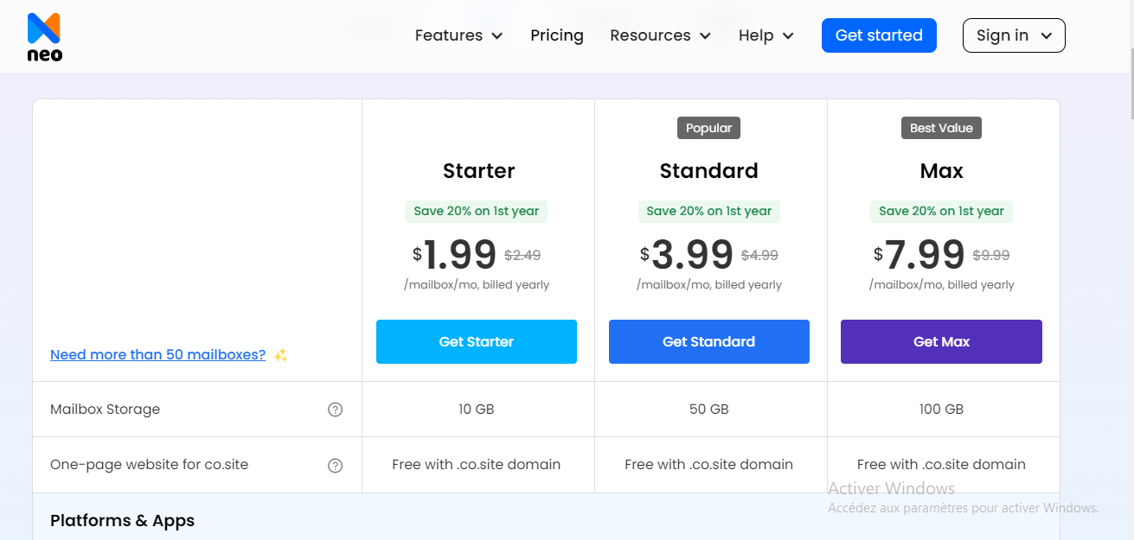Screen dimensions: 1134x540
Task: Open the Sign in dropdown
Action: pyautogui.click(x=1014, y=35)
